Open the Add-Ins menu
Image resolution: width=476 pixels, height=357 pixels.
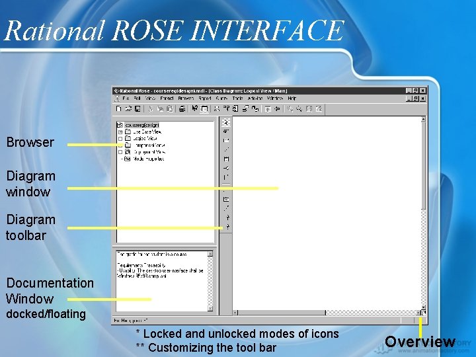[255, 99]
